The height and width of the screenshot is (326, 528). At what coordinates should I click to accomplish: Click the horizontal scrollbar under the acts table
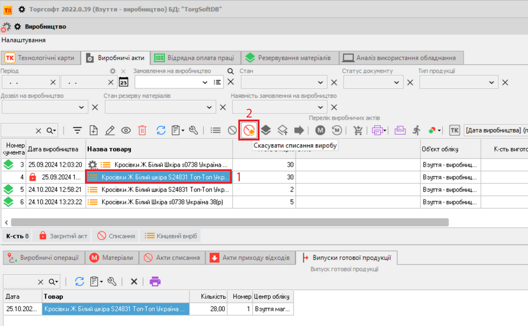tap(227, 222)
